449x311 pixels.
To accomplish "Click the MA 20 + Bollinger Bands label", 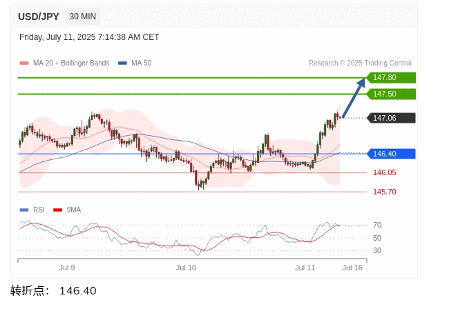I will click(71, 63).
